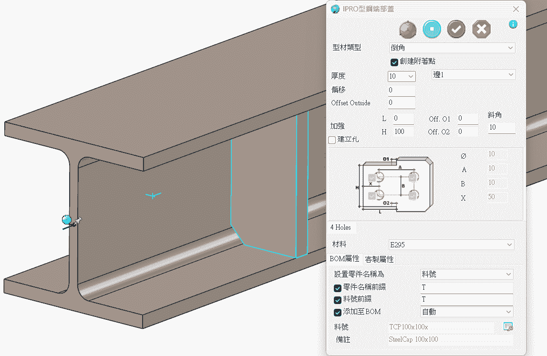Switch to 客製屬性 tab
547x356 pixels.
point(379,259)
